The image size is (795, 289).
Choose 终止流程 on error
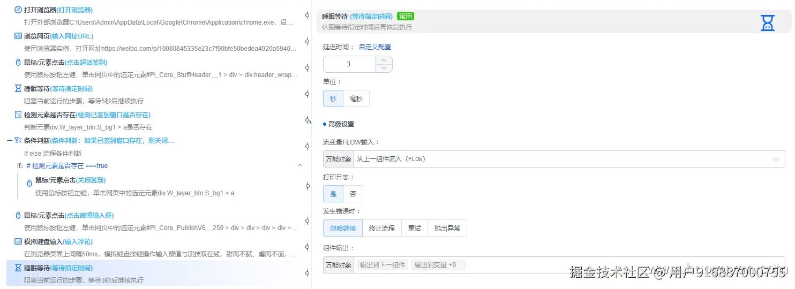(382, 228)
